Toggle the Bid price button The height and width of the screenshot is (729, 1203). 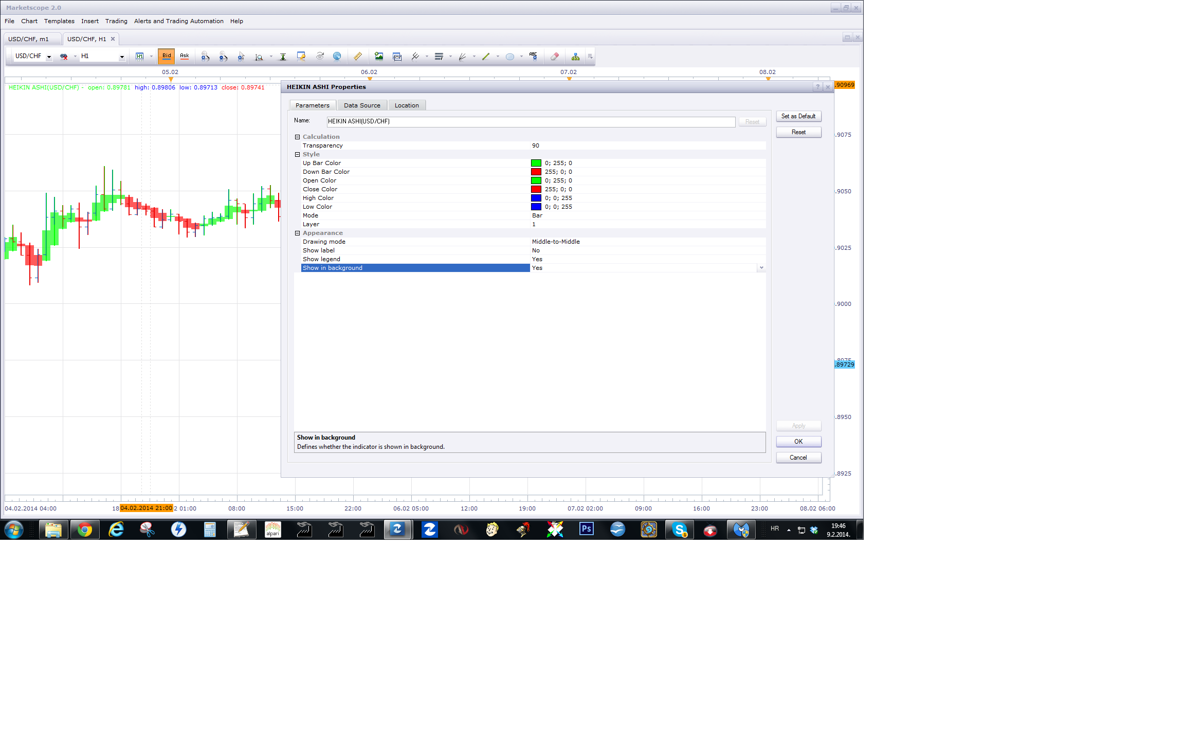(x=167, y=57)
